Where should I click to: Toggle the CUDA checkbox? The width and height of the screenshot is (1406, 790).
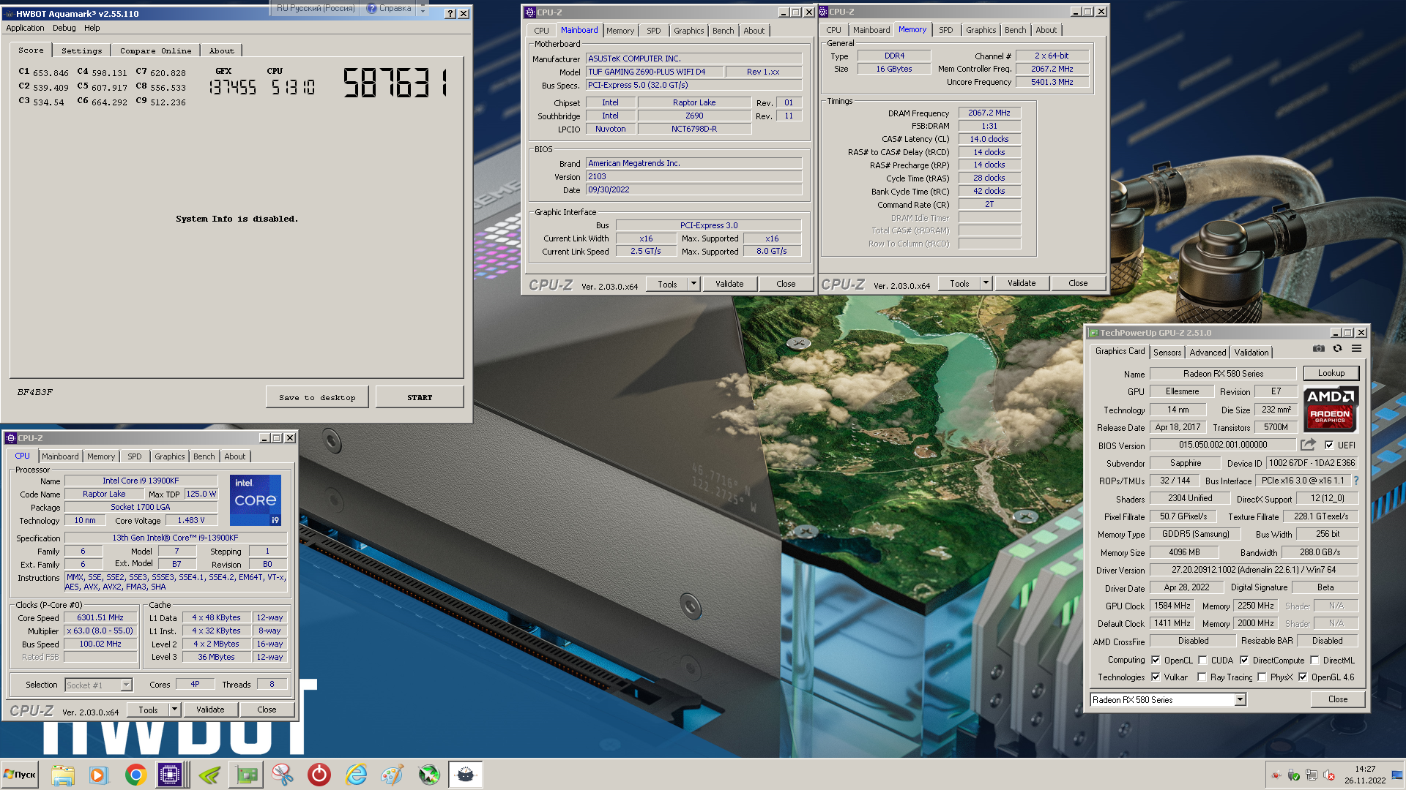tap(1202, 660)
